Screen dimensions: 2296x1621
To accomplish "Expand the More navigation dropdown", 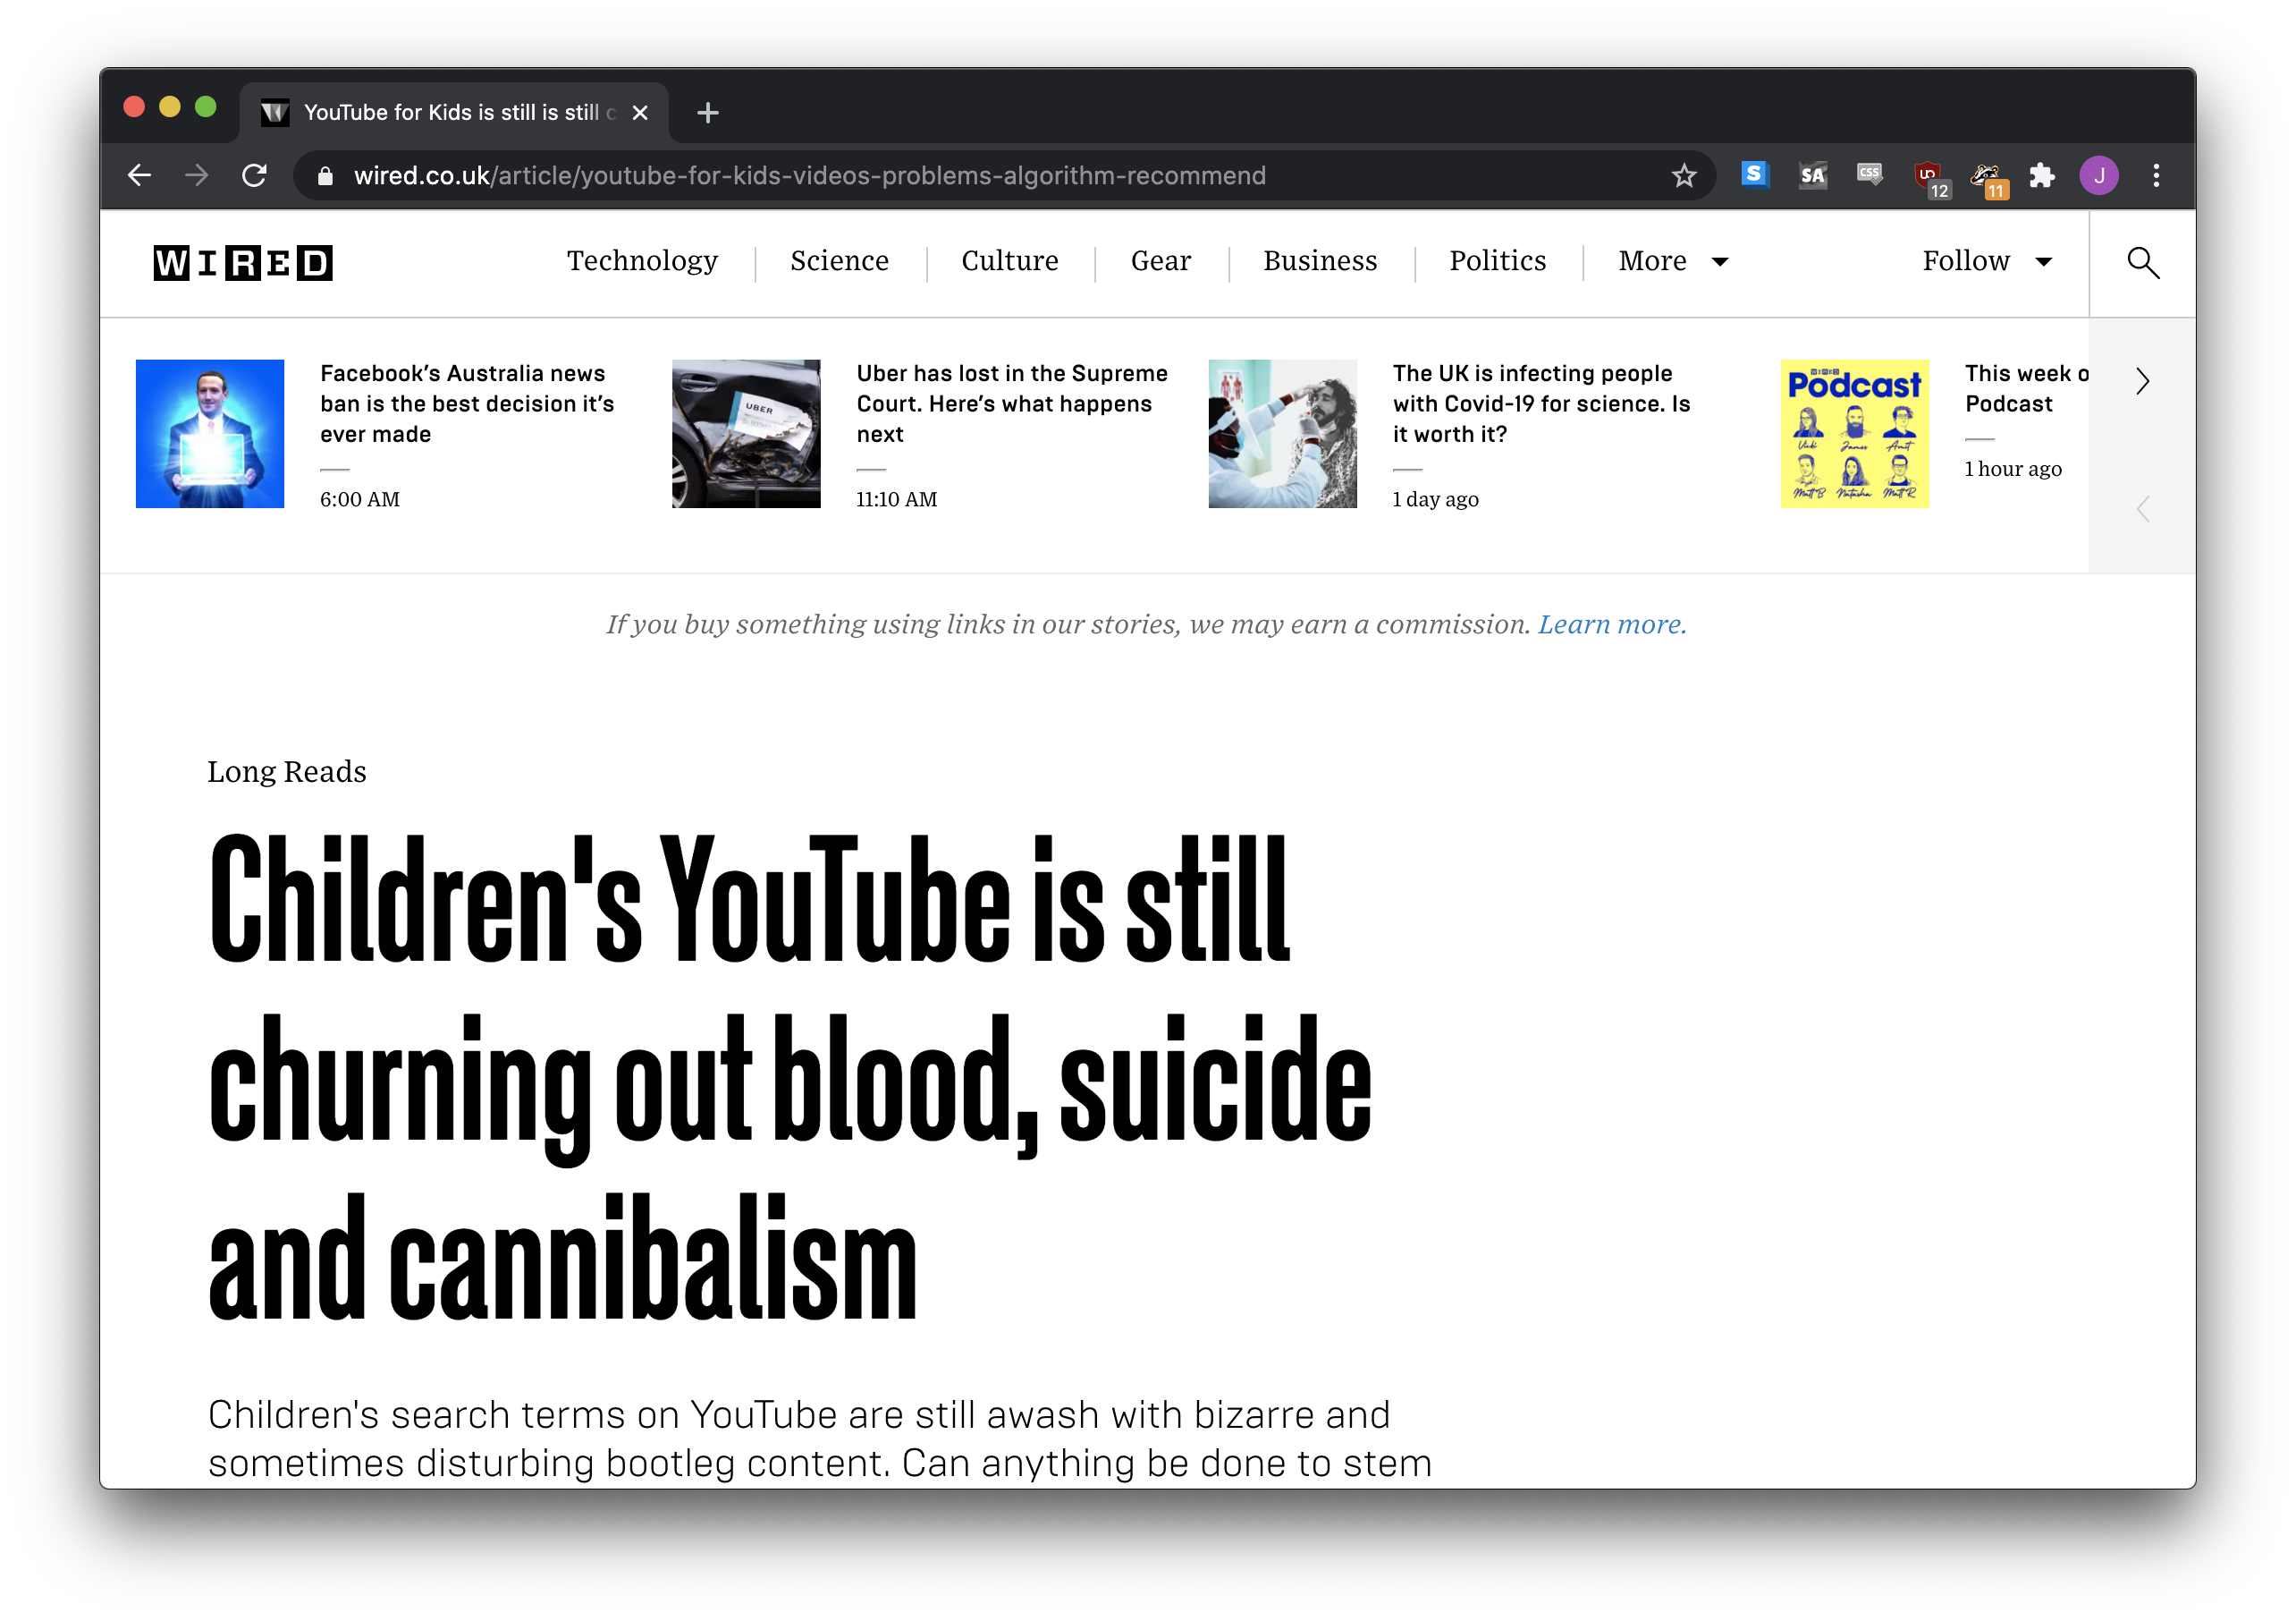I will click(1671, 261).
